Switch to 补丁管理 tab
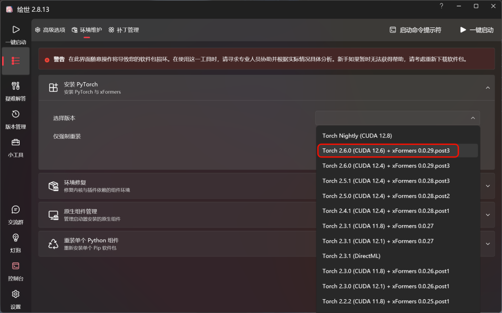This screenshot has width=502, height=313. [124, 30]
